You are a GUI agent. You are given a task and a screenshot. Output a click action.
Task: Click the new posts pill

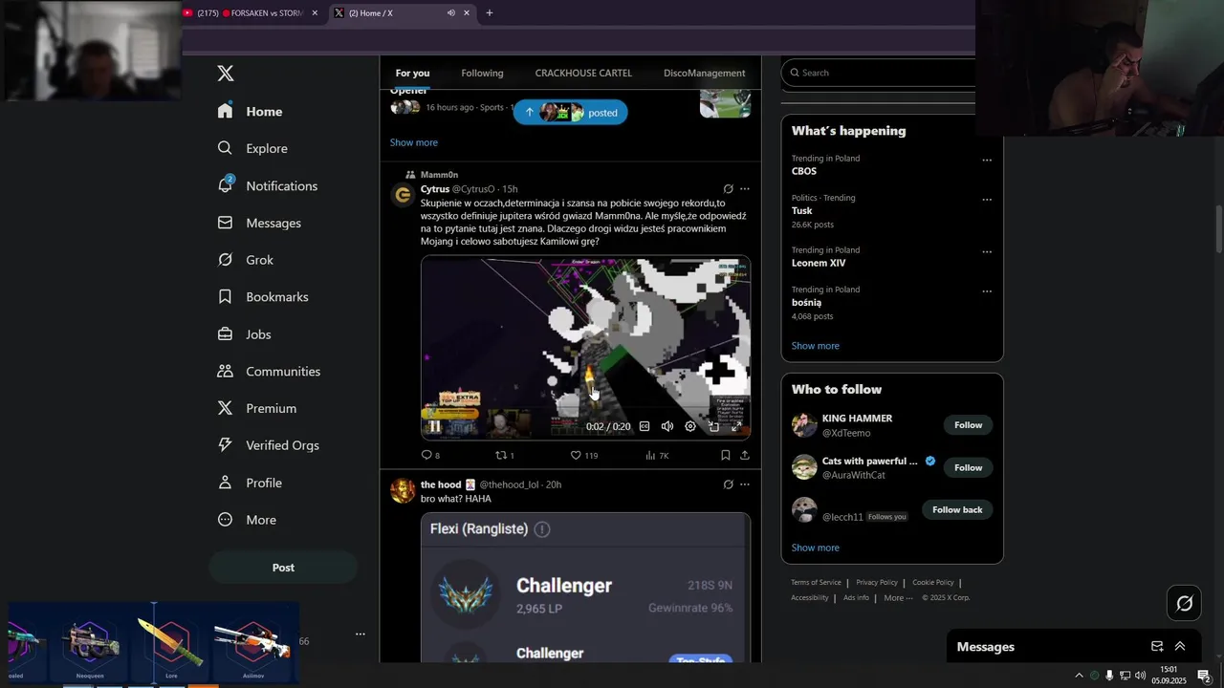571,113
